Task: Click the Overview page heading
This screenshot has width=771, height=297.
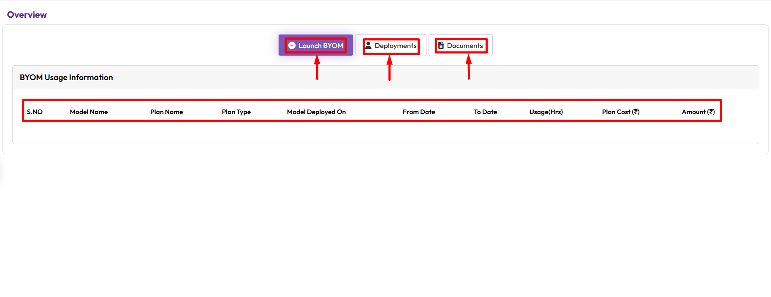Action: pos(27,15)
